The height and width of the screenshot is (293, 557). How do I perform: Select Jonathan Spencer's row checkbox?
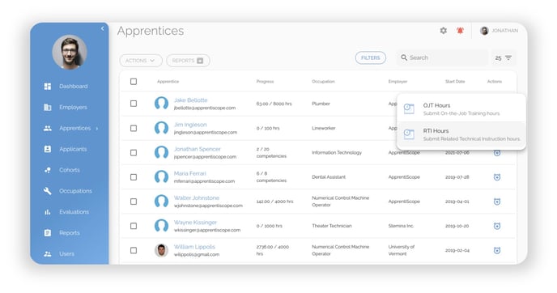point(134,153)
